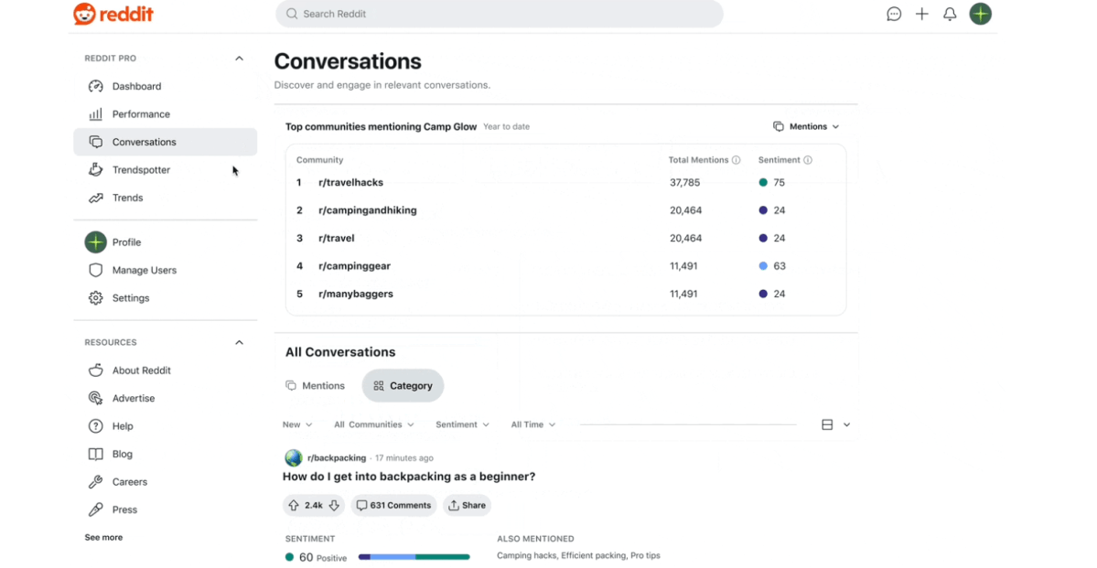The height and width of the screenshot is (568, 1097).
Task: Open the chat messages icon
Action: (894, 14)
